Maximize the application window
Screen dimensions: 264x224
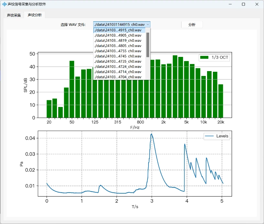tap(243, 4)
